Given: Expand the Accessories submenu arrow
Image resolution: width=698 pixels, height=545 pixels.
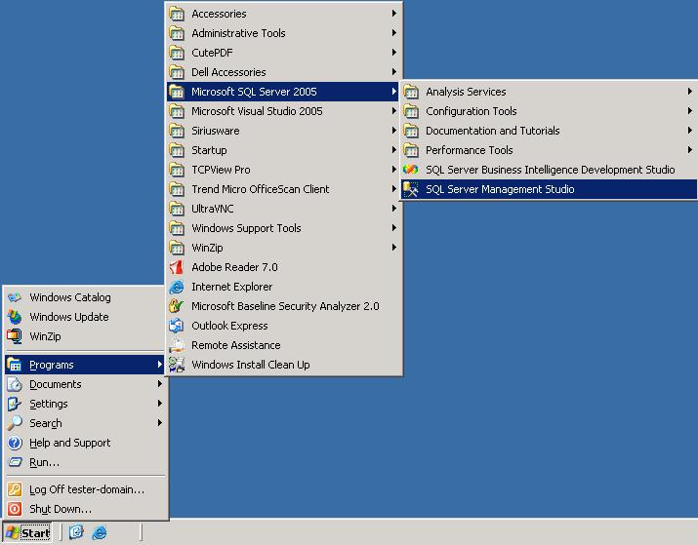Looking at the screenshot, I should point(394,14).
